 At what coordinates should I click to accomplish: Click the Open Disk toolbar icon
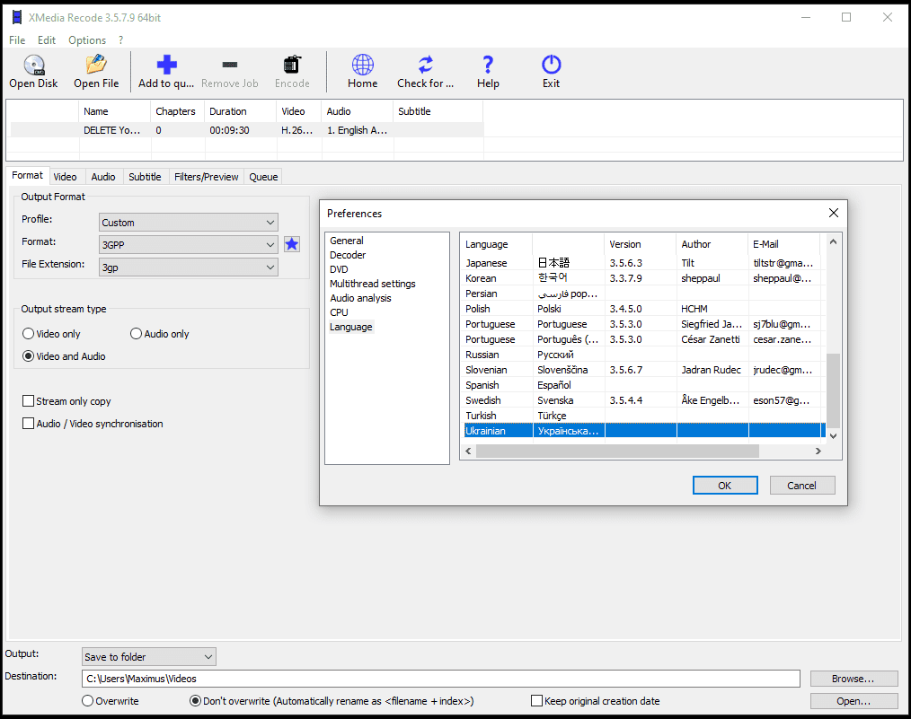34,66
